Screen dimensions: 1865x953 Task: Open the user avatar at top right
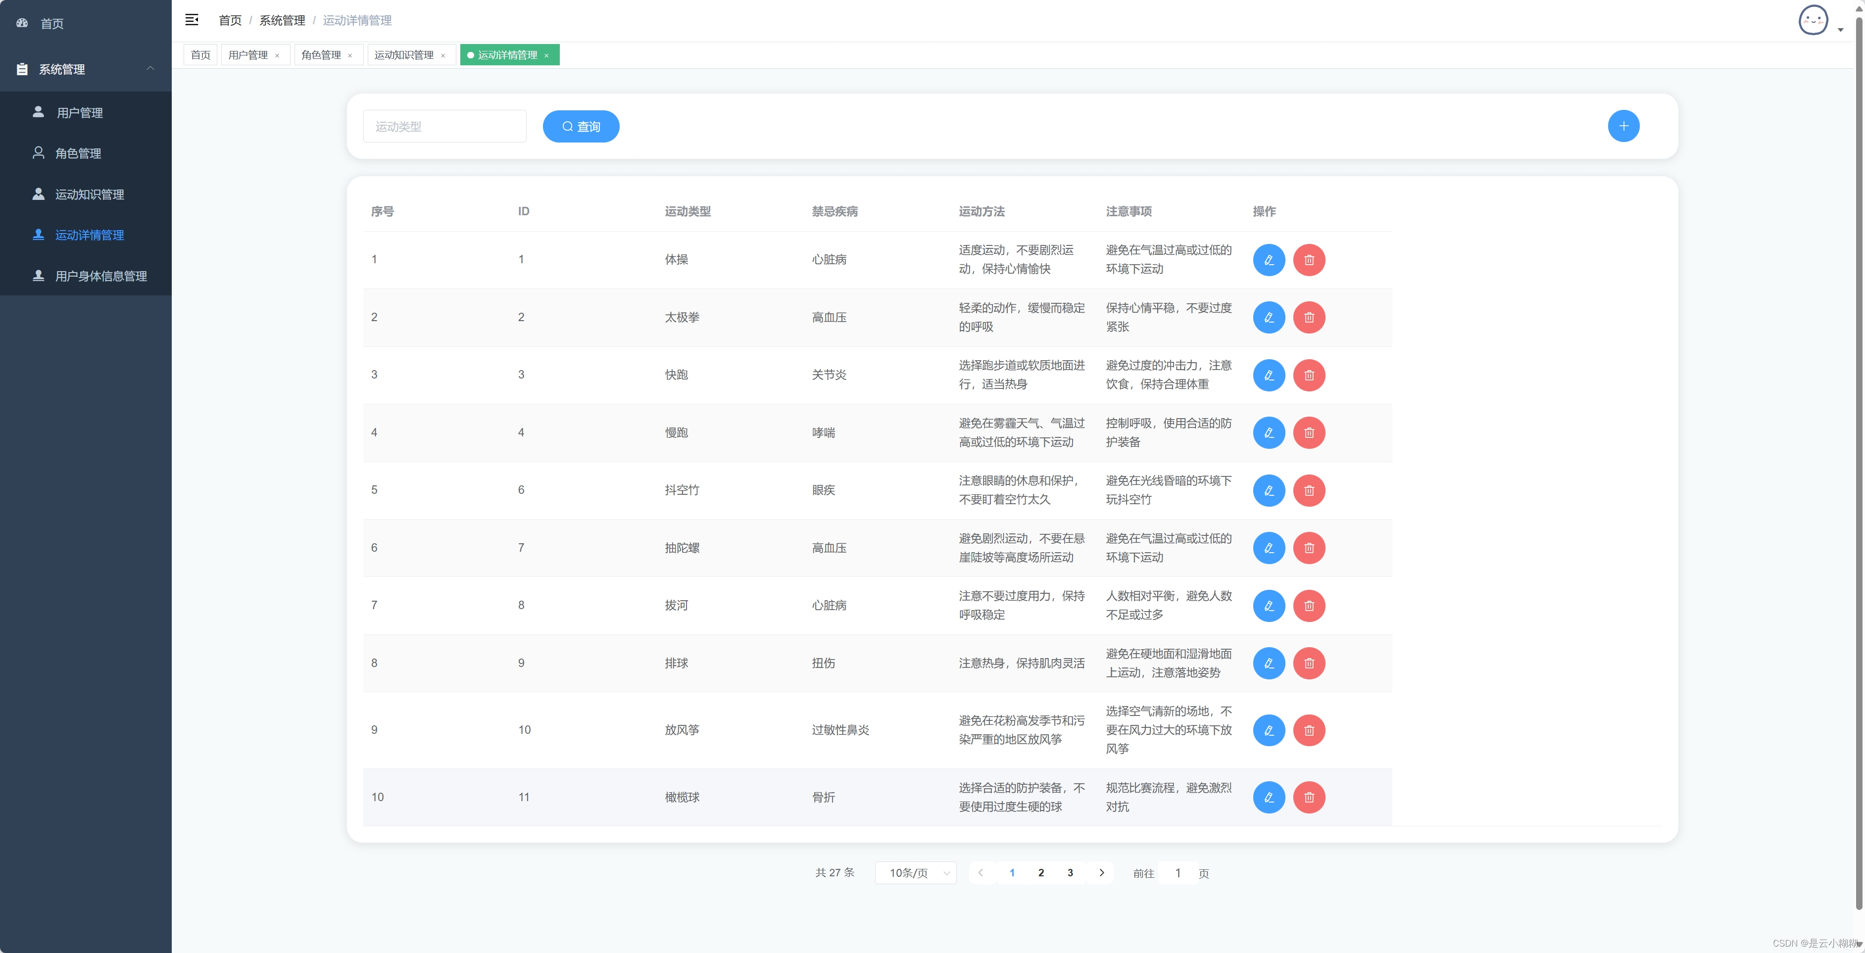1813,20
